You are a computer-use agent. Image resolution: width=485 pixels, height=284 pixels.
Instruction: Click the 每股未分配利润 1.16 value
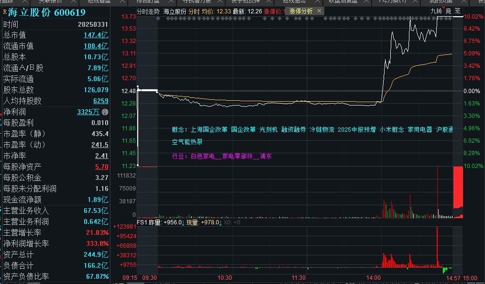tap(102, 189)
